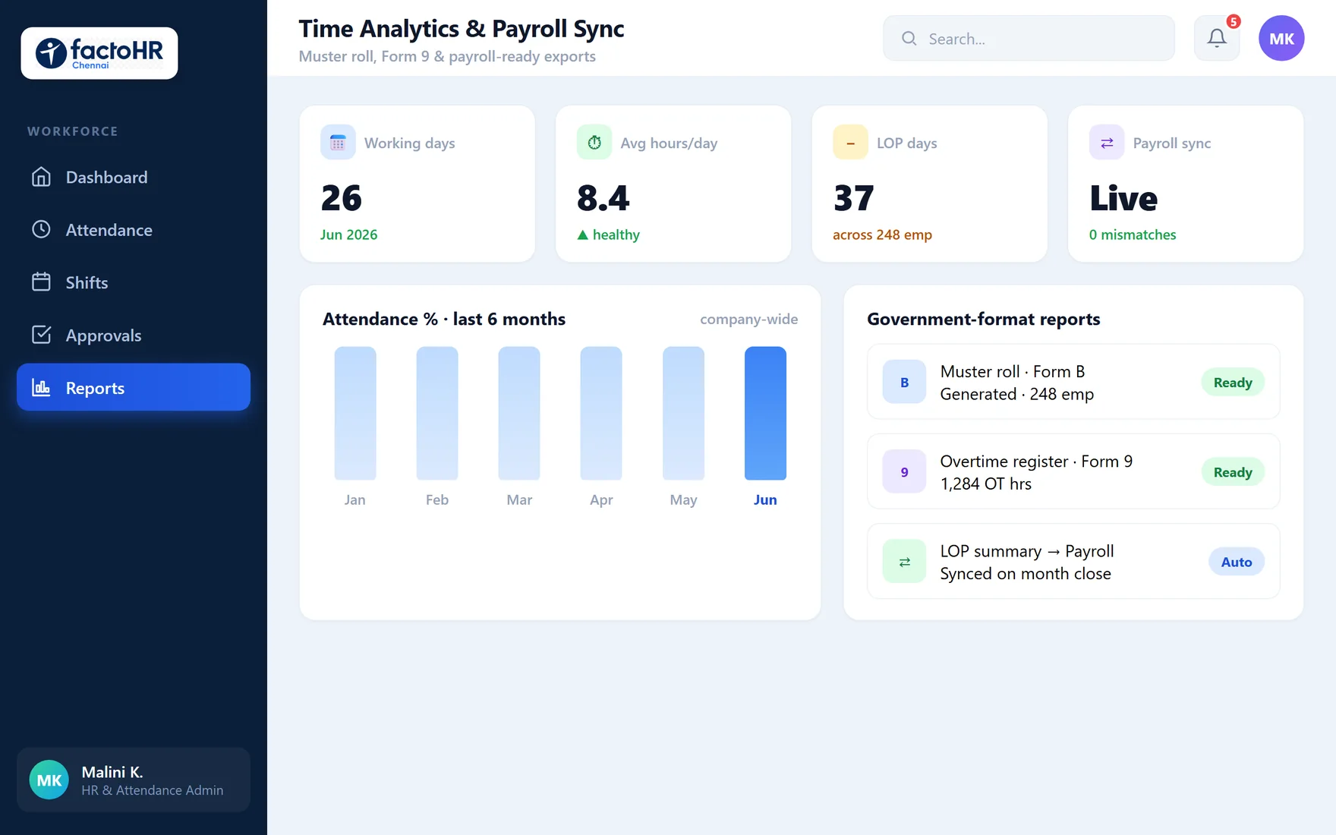Click the Form B report icon
Image resolution: width=1336 pixels, height=835 pixels.
click(x=904, y=382)
